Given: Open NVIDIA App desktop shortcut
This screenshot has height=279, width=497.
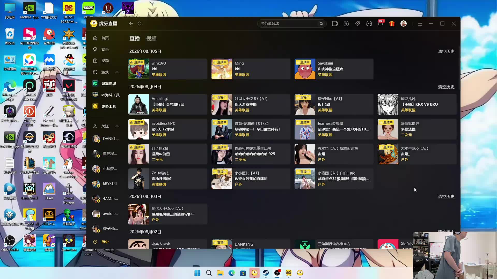Looking at the screenshot, I should click(x=29, y=11).
